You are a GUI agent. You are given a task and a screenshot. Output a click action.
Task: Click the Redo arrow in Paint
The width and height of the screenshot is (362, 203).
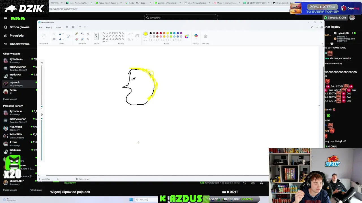85,27
